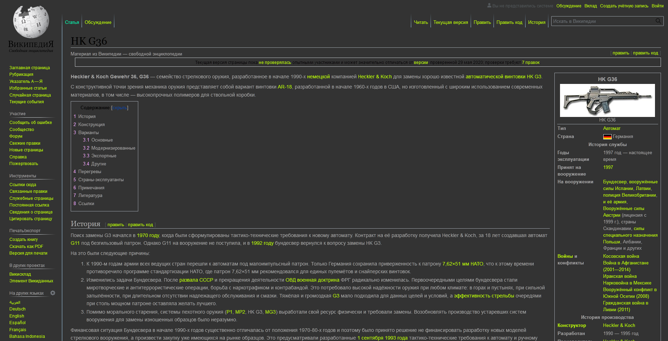Open Автомат link in infobox

(x=612, y=129)
